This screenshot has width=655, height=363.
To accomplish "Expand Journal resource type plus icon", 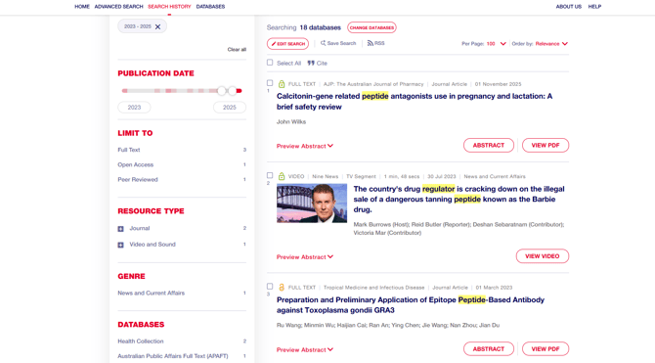I will pyautogui.click(x=120, y=229).
